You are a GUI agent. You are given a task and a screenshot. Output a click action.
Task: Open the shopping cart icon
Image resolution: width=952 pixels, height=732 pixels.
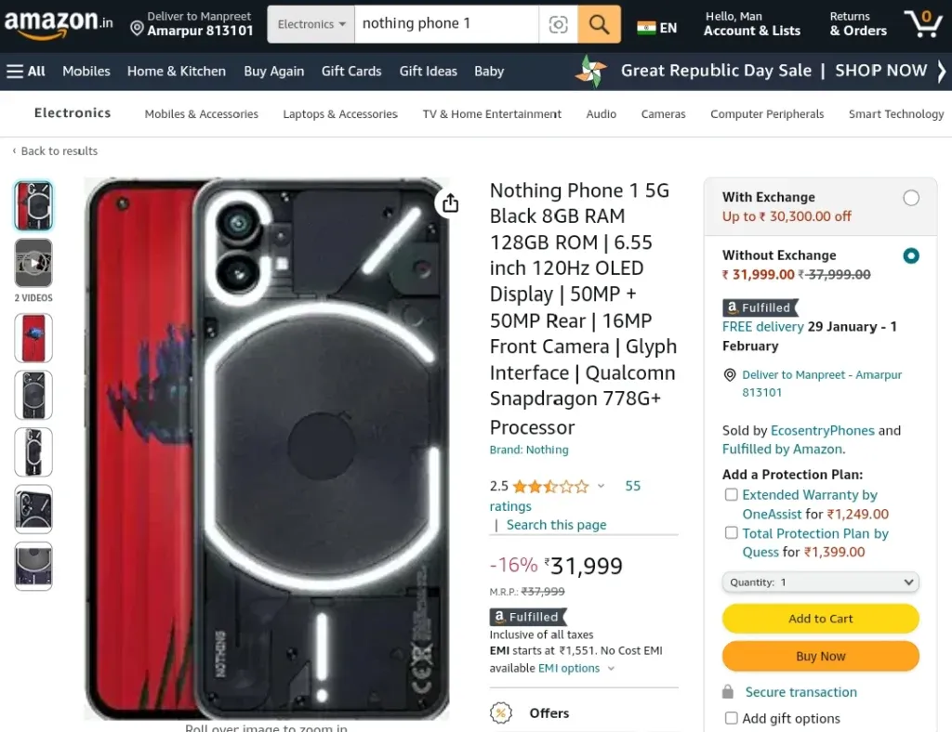923,23
